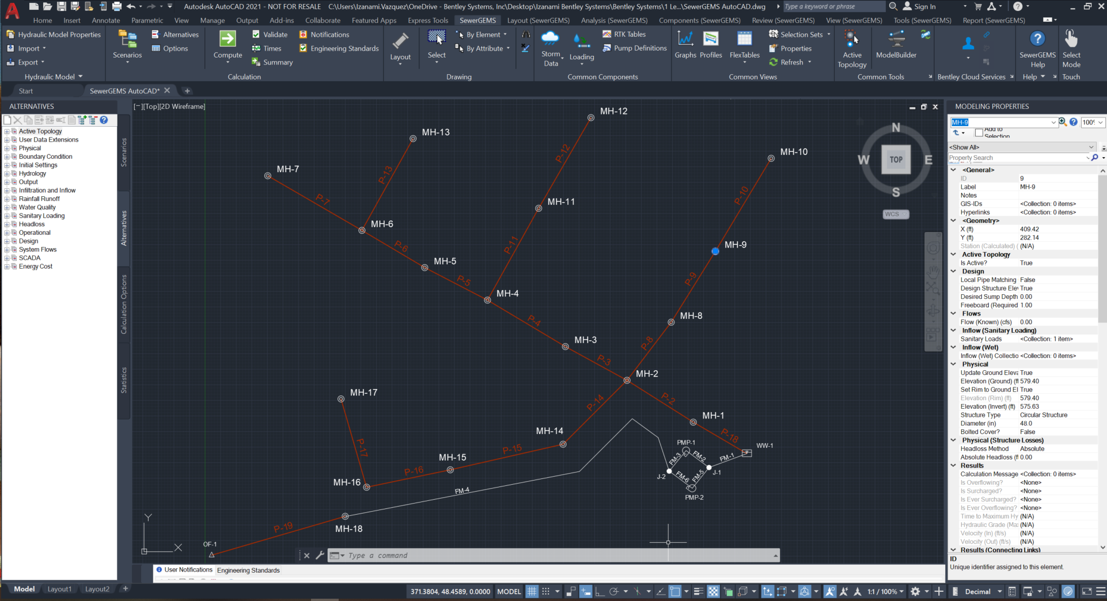The height and width of the screenshot is (601, 1107).
Task: Open zoom percentage dropdown in properties
Action: tap(1100, 122)
